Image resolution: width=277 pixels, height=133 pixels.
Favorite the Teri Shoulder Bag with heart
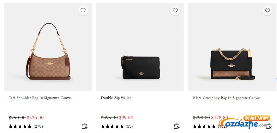click(x=83, y=10)
